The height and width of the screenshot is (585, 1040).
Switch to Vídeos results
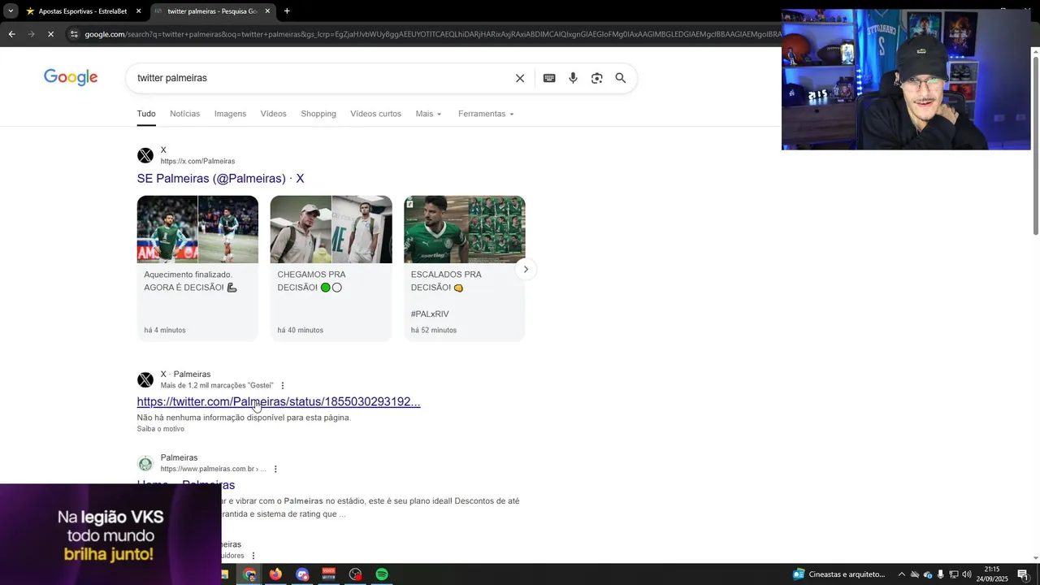273,114
